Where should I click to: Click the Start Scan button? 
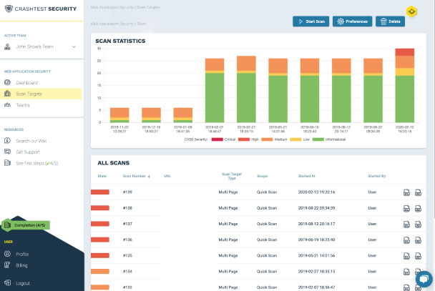(311, 21)
